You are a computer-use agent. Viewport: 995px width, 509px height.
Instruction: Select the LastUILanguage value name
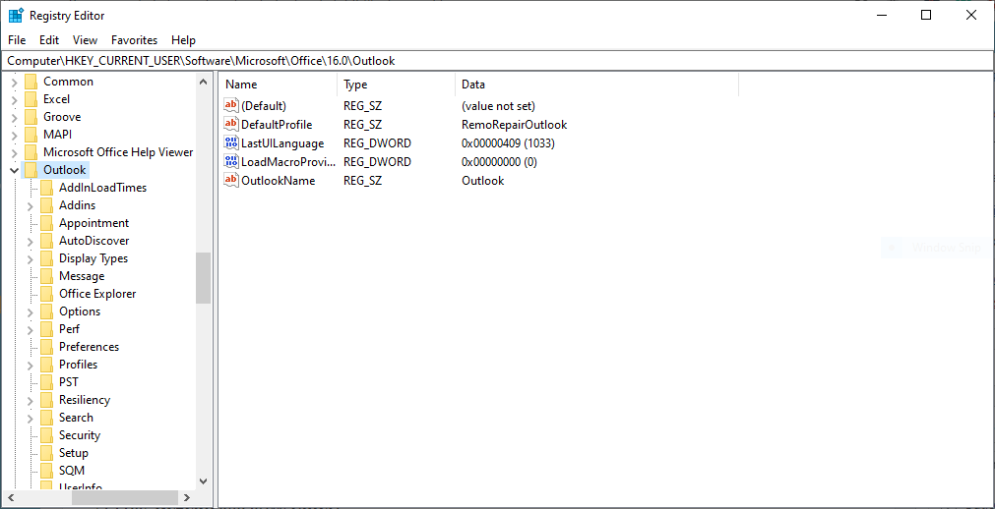coord(282,143)
